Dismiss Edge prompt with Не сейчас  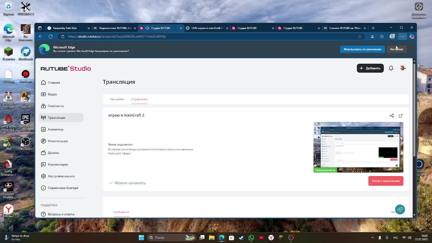397,49
